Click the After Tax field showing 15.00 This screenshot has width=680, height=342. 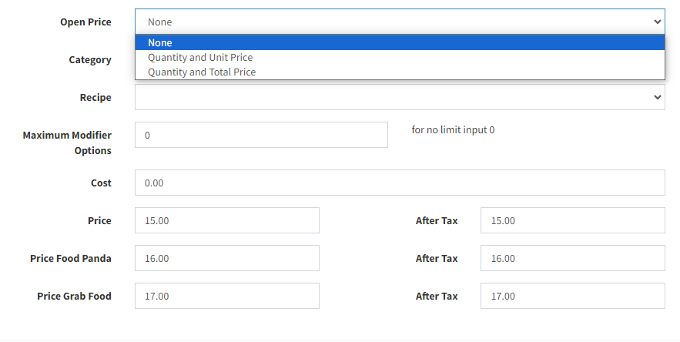coord(572,220)
